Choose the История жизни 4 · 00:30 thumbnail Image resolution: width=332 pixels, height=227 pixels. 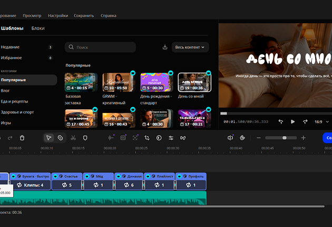pos(157,119)
